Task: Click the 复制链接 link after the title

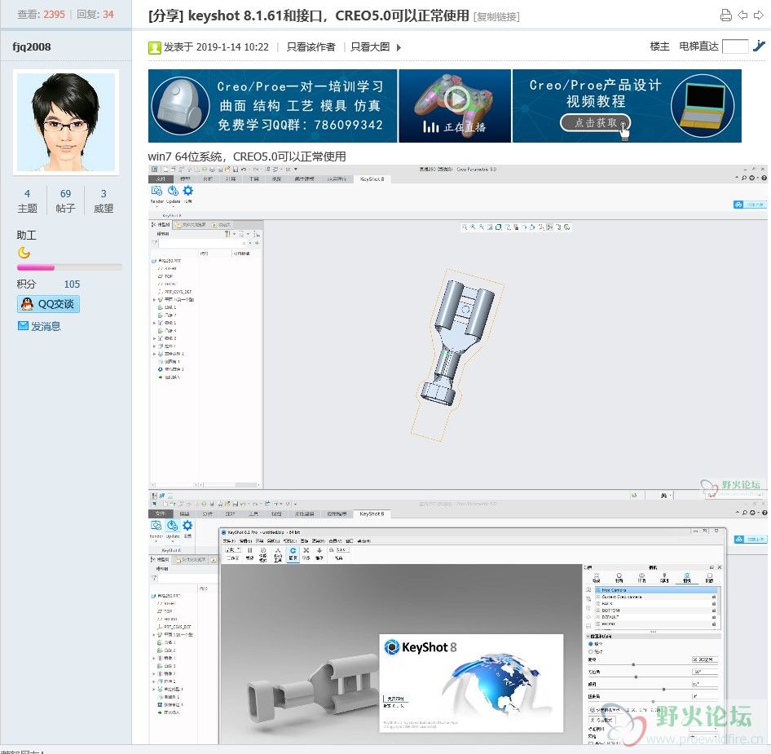Action: 496,17
